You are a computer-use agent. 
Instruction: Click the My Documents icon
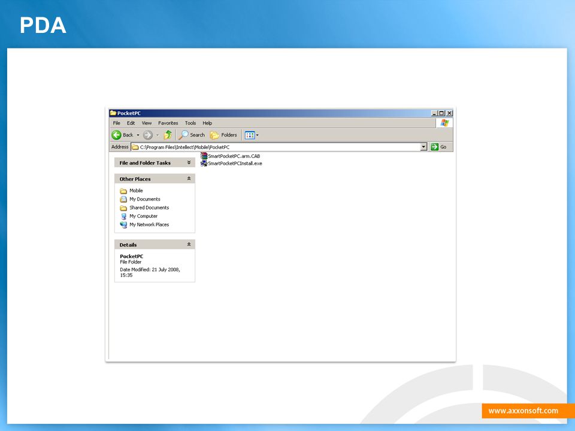123,199
